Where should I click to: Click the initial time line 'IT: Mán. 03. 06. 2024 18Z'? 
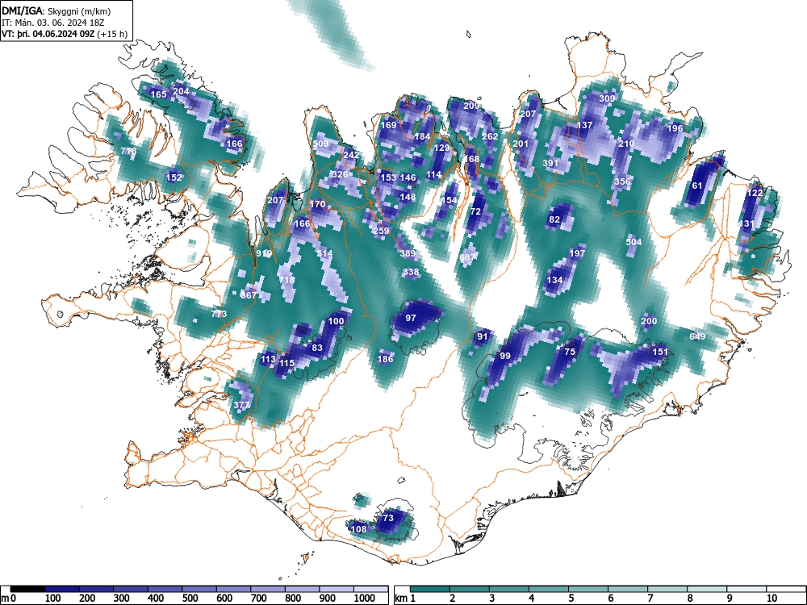click(53, 22)
